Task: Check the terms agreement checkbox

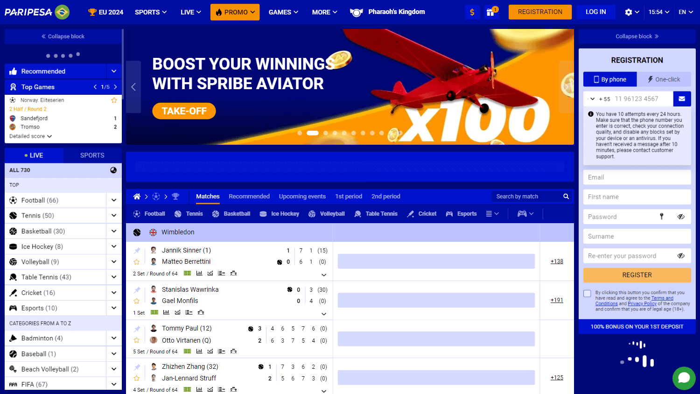Action: 587,293
